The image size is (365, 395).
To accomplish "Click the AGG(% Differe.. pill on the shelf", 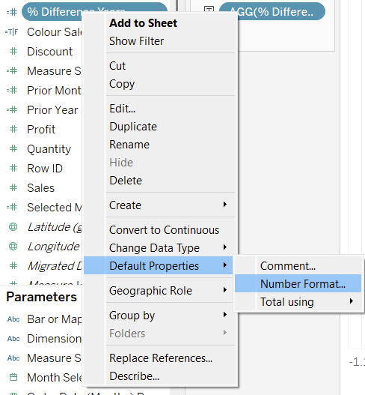I will coord(272,11).
